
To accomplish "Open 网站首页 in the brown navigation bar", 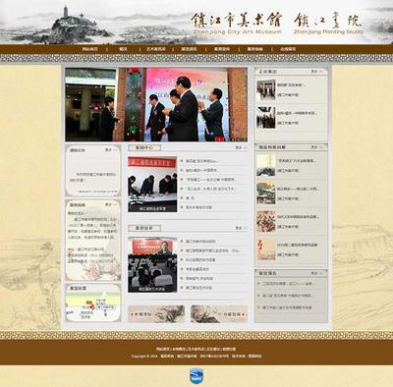I will (x=89, y=49).
